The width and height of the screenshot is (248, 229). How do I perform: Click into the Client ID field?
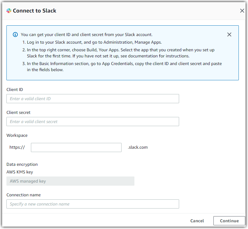93,99
